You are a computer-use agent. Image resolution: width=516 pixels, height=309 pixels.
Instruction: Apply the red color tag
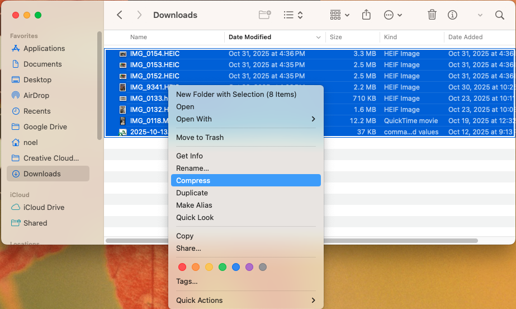182,267
